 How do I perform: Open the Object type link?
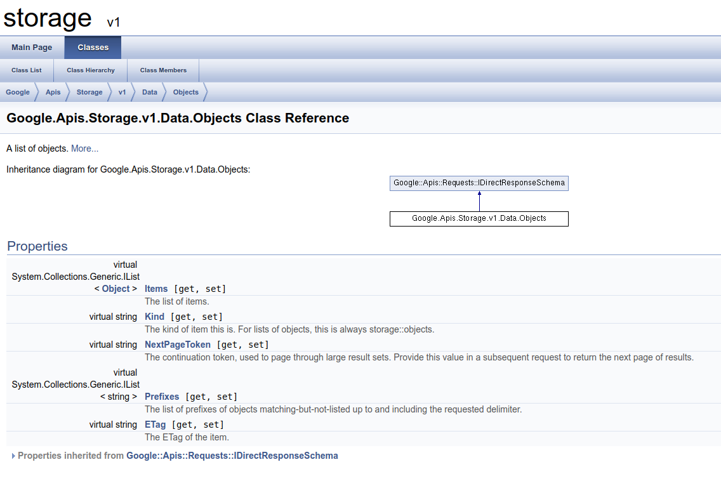coord(116,289)
